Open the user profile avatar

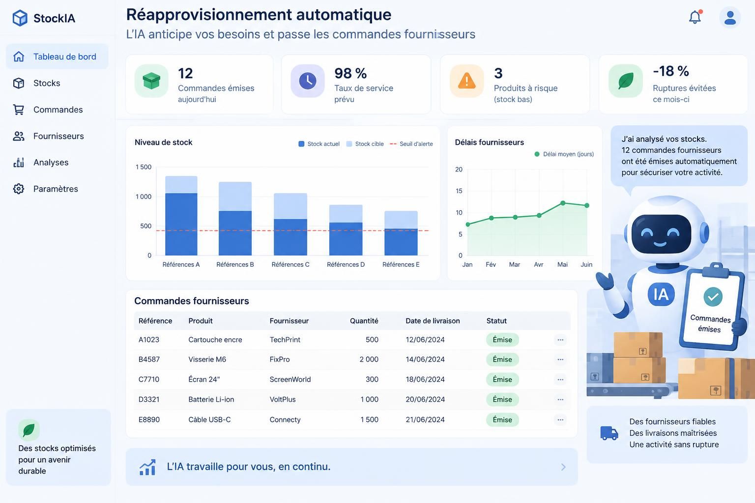pyautogui.click(x=730, y=18)
